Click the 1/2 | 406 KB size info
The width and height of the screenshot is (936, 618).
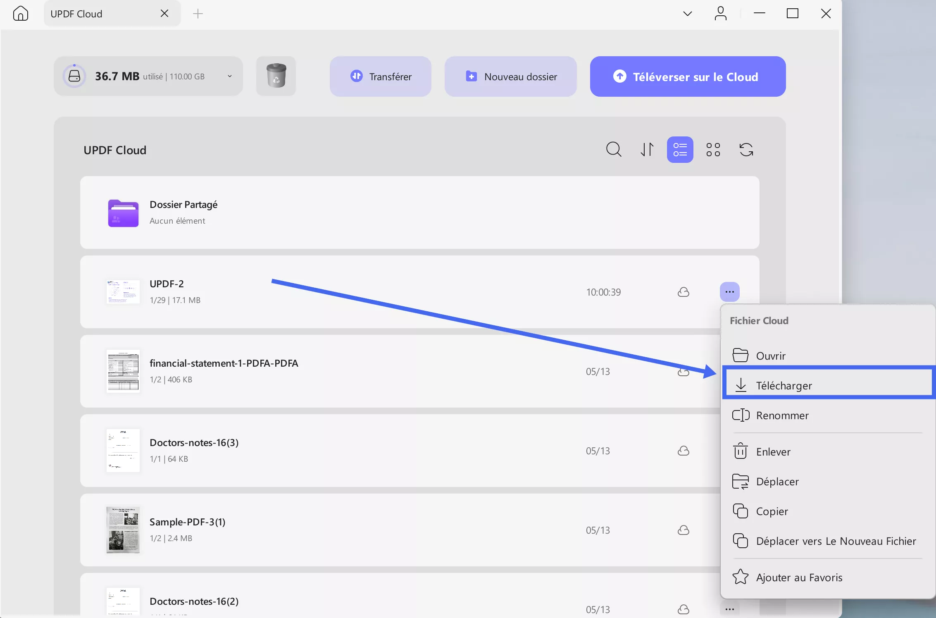tap(171, 379)
